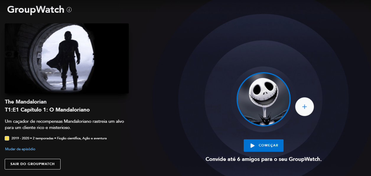Click the plus button to invite friends

(x=305, y=107)
